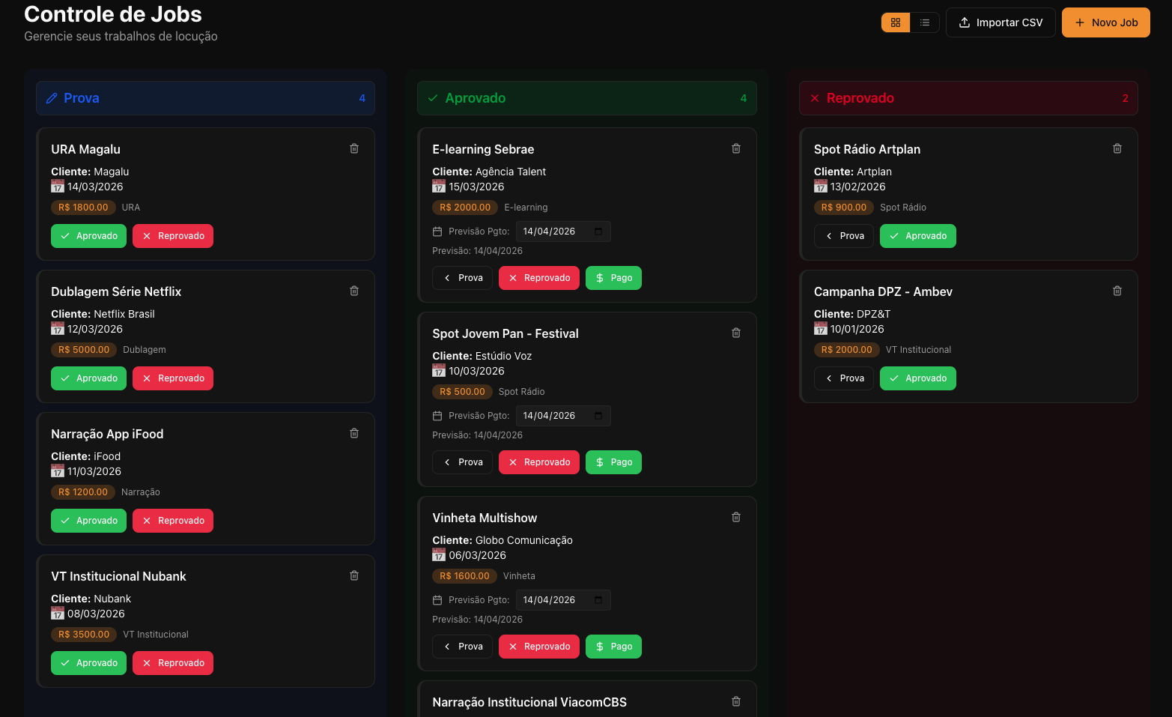Approve the URA Magalu job

click(x=88, y=235)
